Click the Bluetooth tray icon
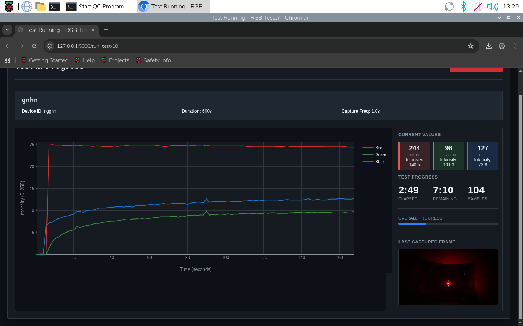Screen dimensions: 523x326 pos(464,7)
